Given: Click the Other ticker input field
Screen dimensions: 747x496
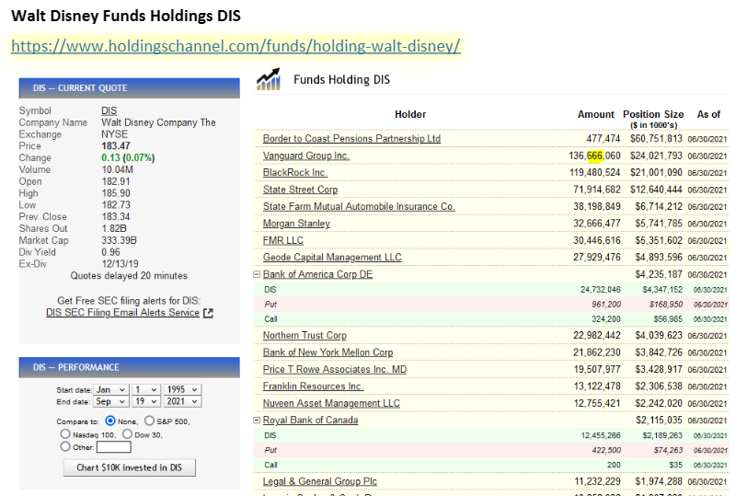Looking at the screenshot, I should point(114,447).
